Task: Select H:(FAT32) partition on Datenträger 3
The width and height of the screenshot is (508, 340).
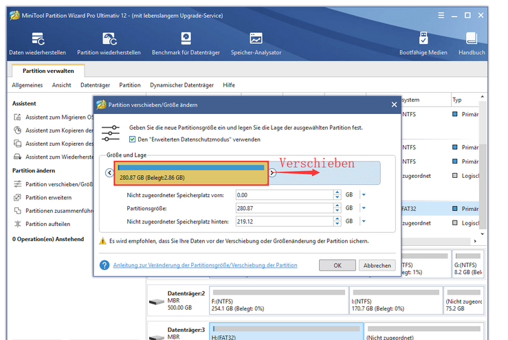Action: (287, 331)
